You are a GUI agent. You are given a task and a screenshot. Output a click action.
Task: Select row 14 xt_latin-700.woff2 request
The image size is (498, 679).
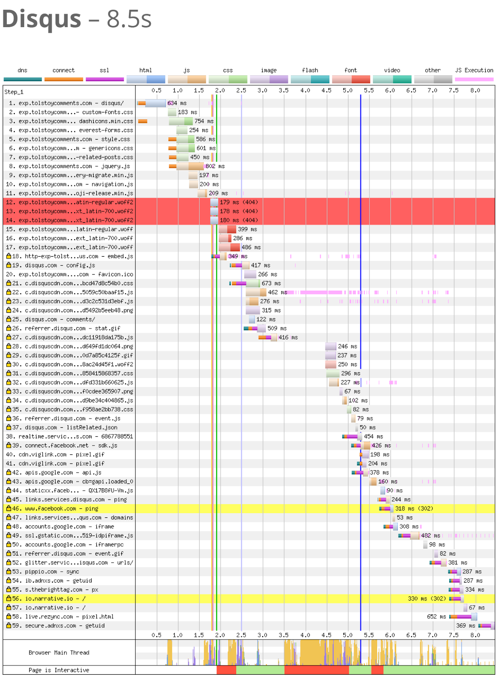click(x=249, y=220)
